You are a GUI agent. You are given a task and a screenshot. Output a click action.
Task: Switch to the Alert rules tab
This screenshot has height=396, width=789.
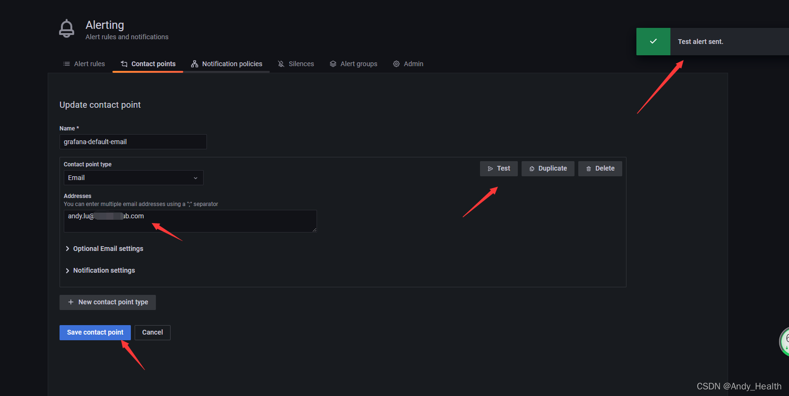click(x=84, y=64)
